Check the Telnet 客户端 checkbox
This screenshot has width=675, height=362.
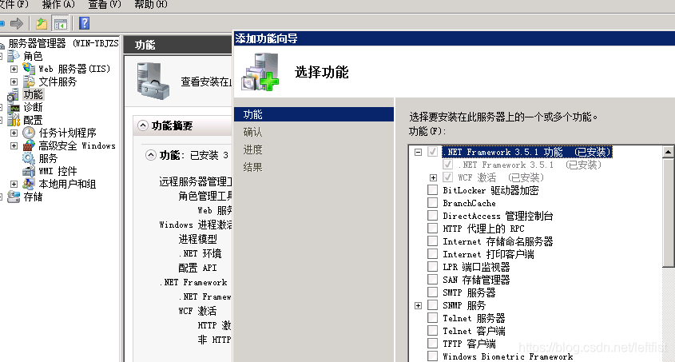[x=433, y=331]
